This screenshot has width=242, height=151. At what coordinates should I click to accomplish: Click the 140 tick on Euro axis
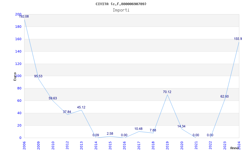(18, 51)
